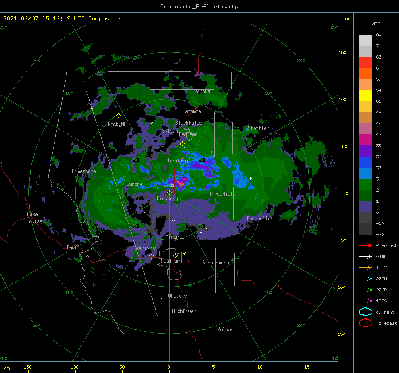
Task: Click the Lacombe city label
Action: pyautogui.click(x=192, y=111)
